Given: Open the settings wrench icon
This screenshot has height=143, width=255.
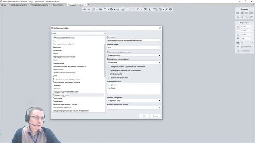Looking at the screenshot, I should click(x=166, y=10).
